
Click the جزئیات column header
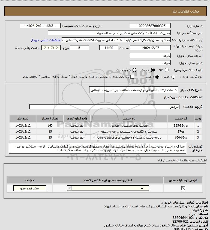point(30,180)
